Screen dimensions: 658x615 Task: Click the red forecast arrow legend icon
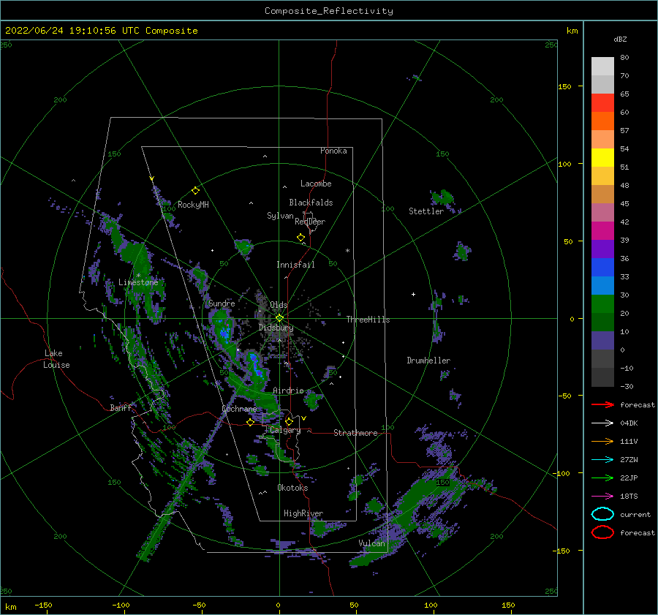coord(602,404)
